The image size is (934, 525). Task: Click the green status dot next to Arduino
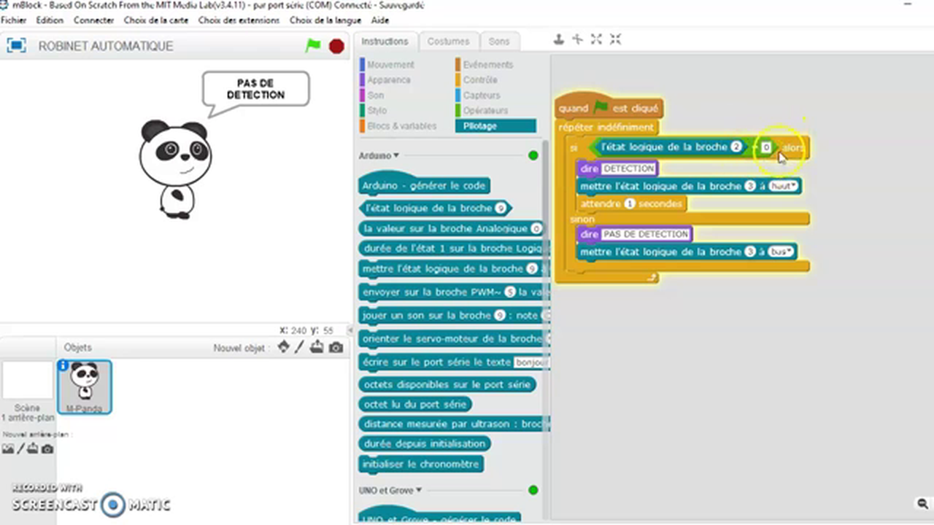[533, 155]
